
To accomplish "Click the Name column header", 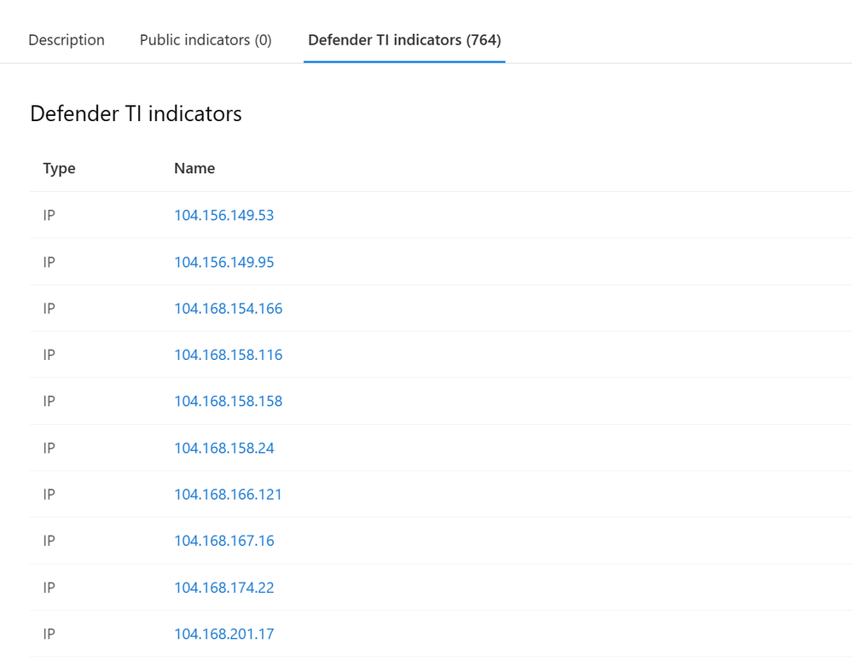I will click(194, 169).
